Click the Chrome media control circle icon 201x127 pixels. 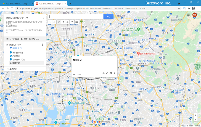pyautogui.click(x=179, y=4)
